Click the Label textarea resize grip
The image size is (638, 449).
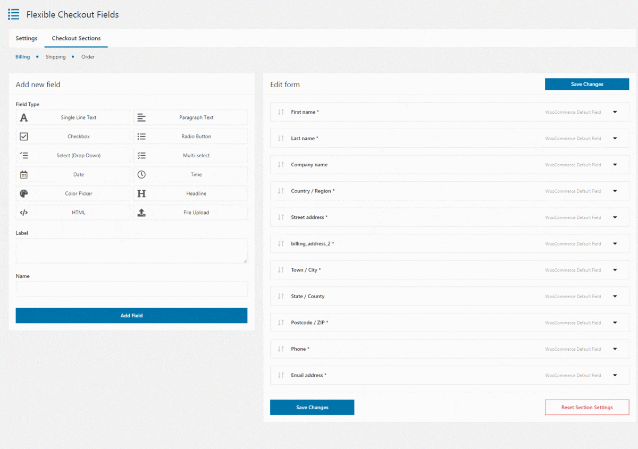[x=245, y=261]
